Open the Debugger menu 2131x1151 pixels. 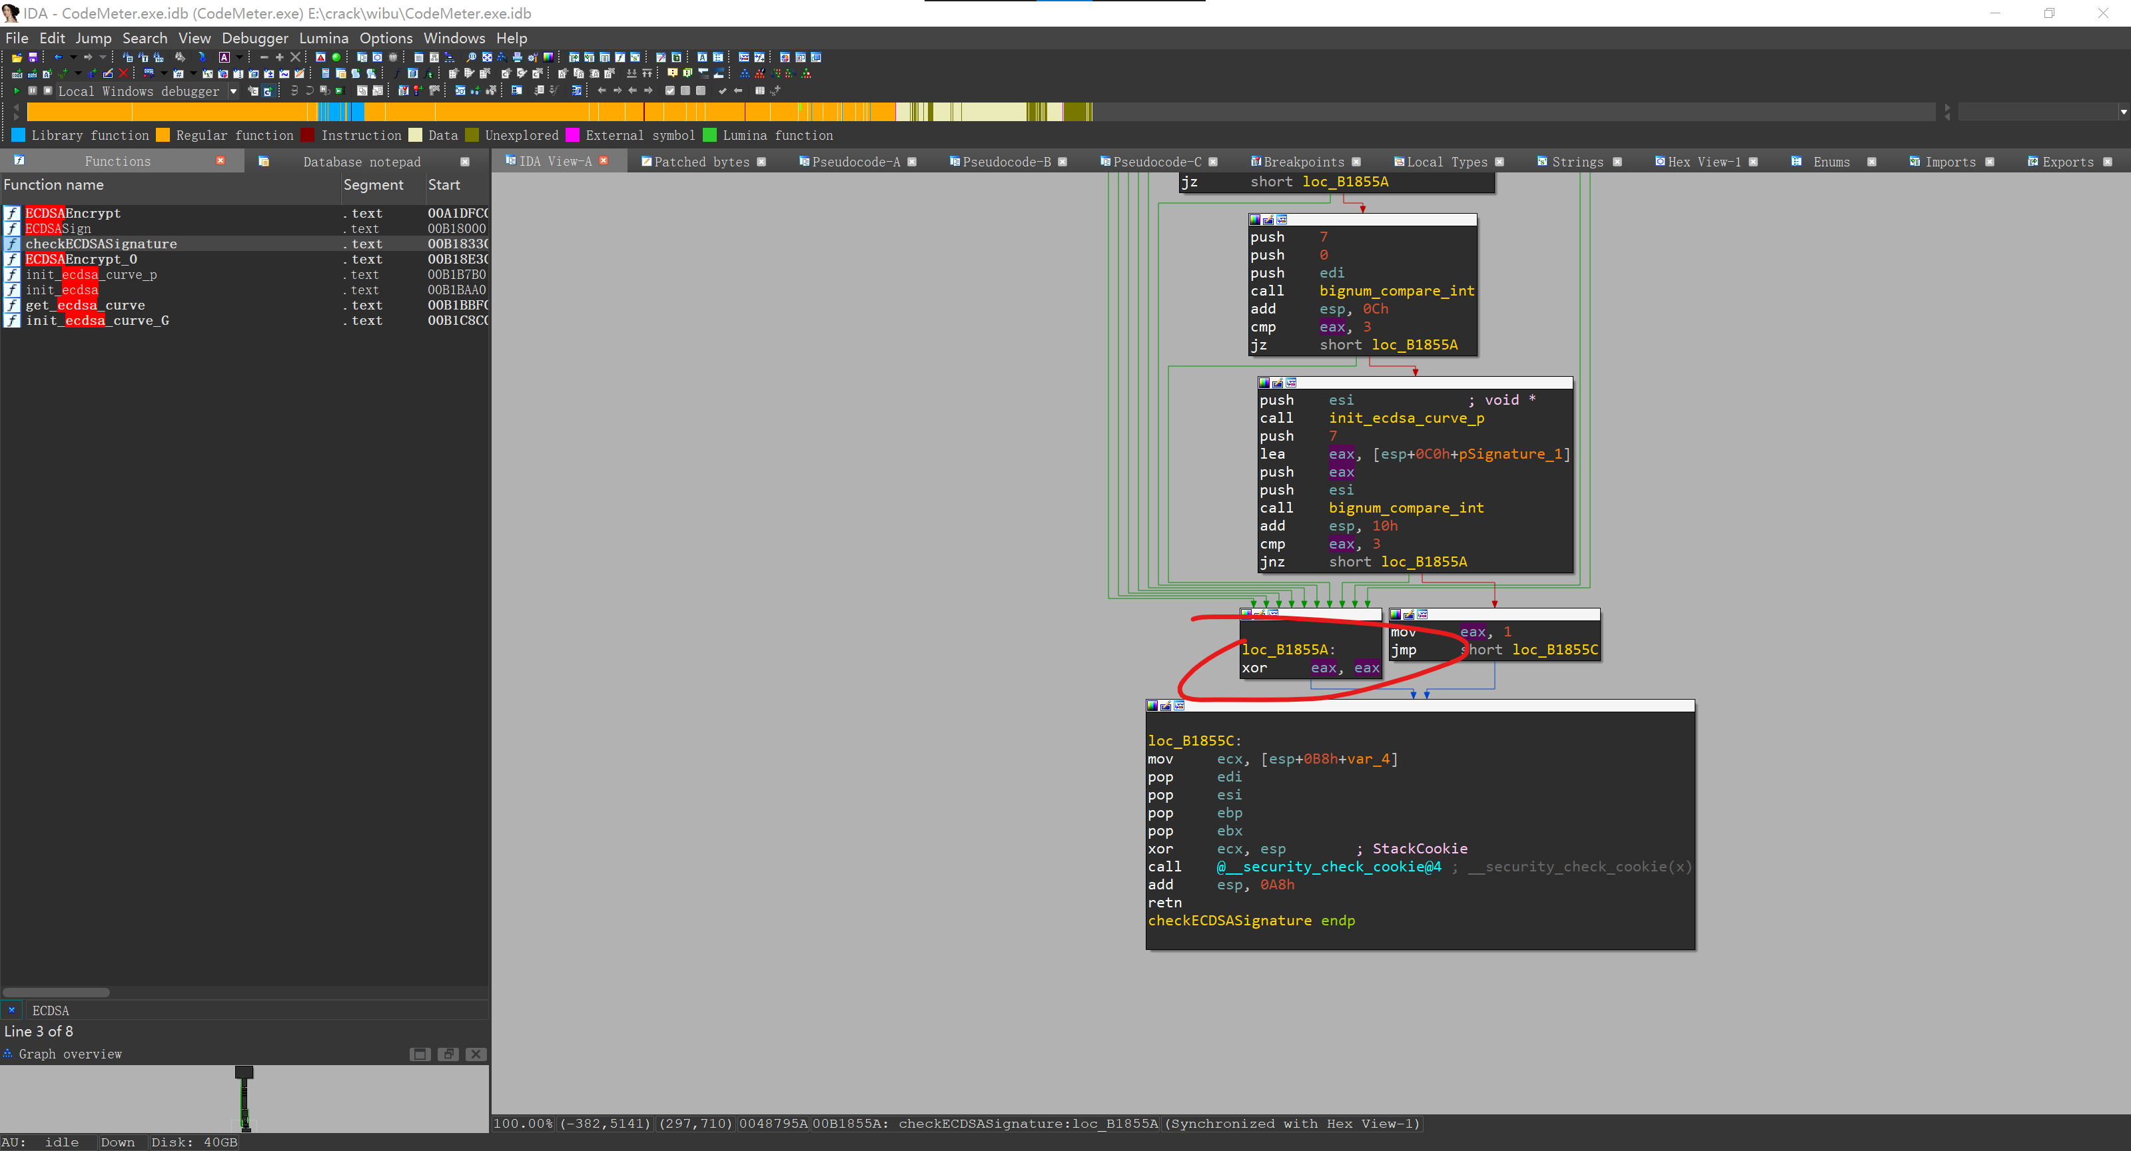tap(254, 38)
